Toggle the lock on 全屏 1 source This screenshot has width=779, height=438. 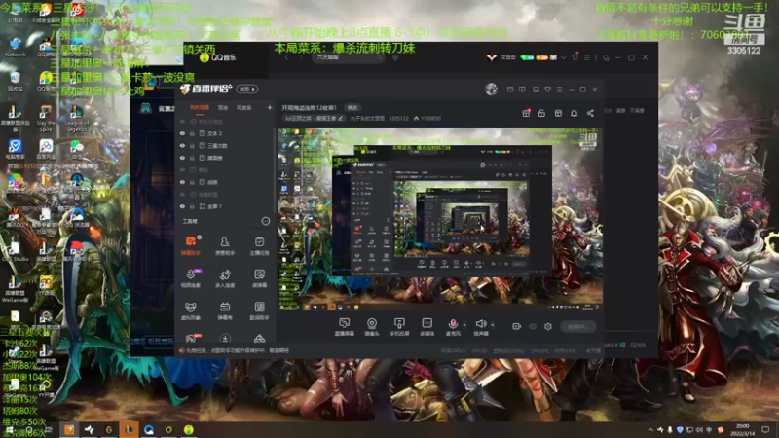(192, 206)
